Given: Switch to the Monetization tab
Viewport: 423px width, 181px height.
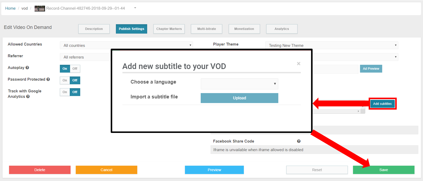Looking at the screenshot, I should (244, 29).
